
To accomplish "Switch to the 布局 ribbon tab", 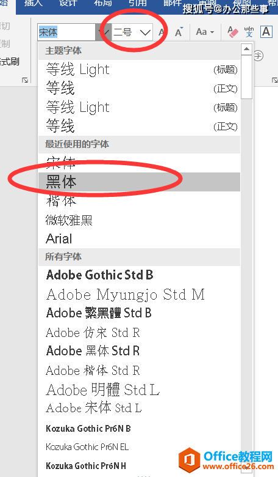I will click(x=103, y=3).
